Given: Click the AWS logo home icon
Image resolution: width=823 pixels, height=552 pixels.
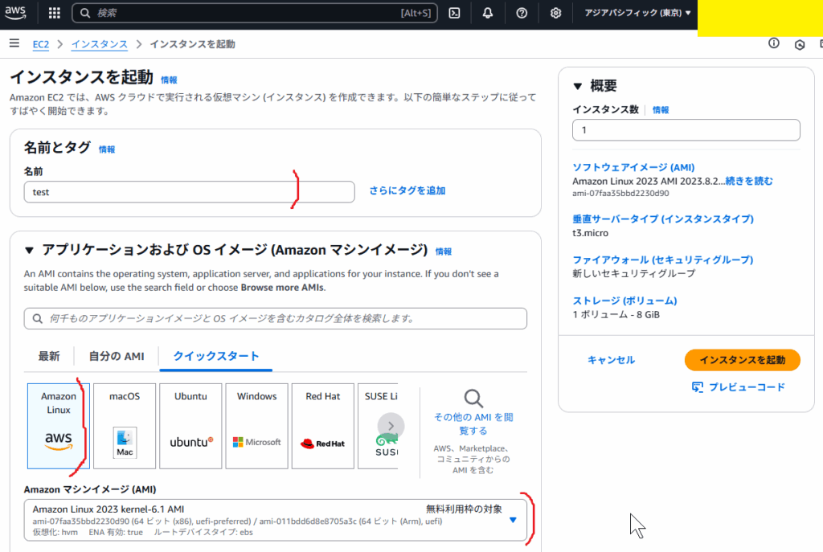Looking at the screenshot, I should pyautogui.click(x=16, y=13).
